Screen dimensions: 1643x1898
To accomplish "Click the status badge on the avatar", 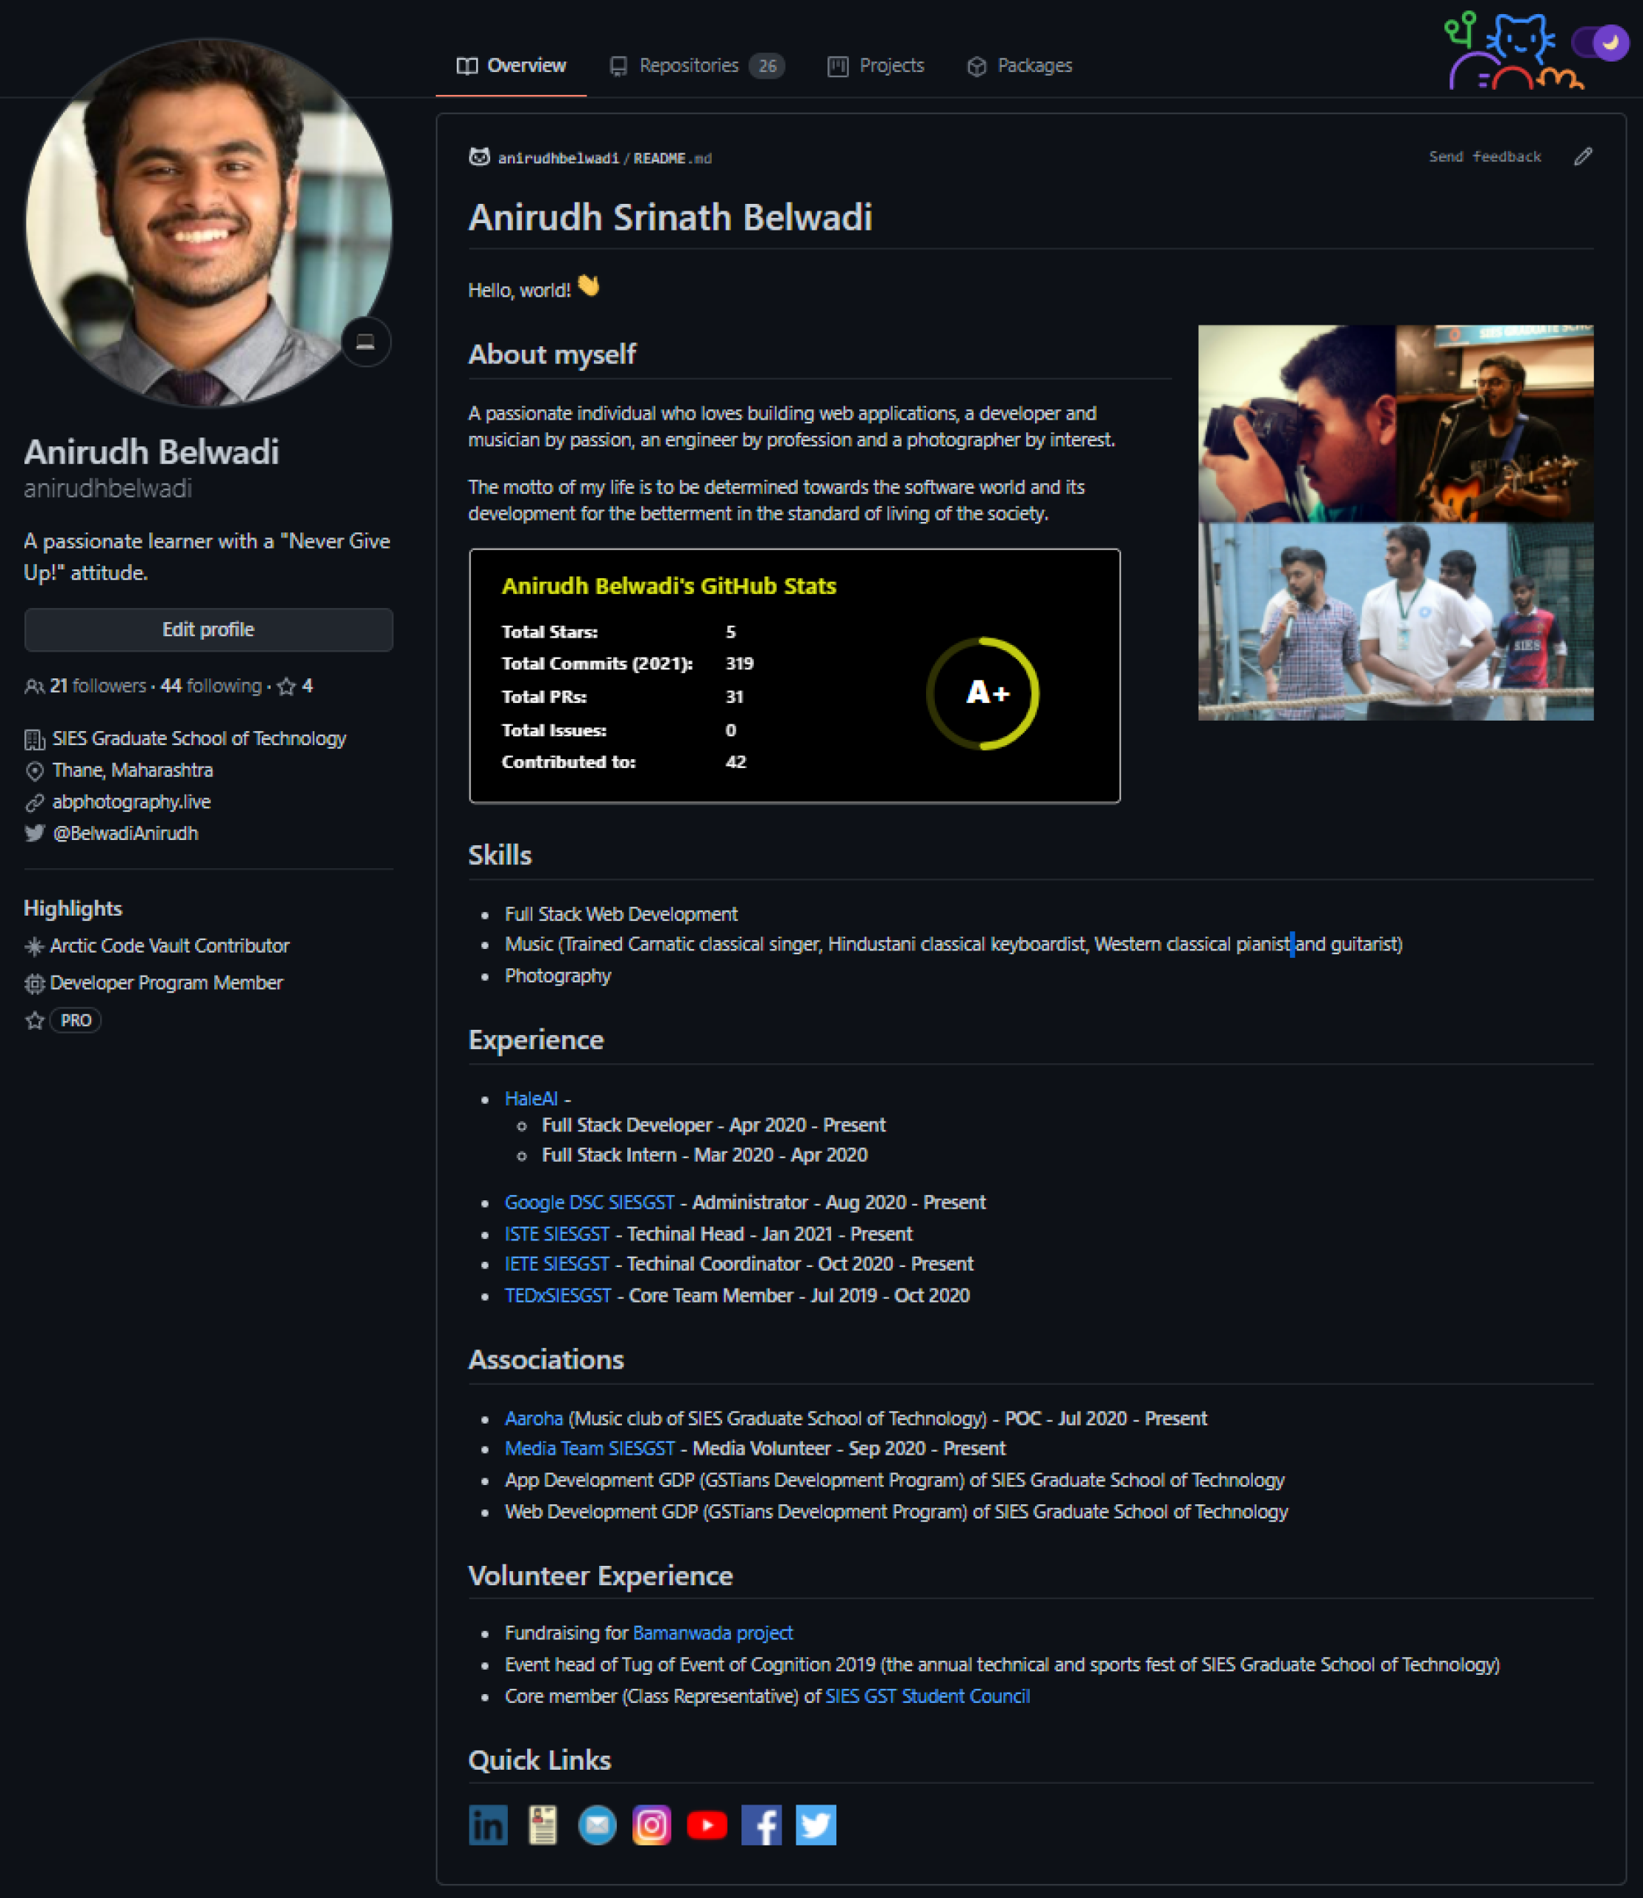I will [366, 342].
